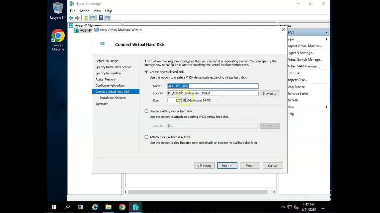380x213 pixels.
Task: Click the blue Help question-mark toolbar icon
Action: [101, 18]
